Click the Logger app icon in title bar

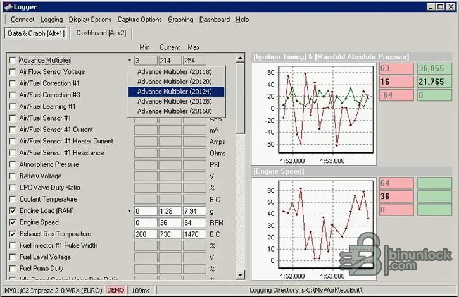[x=8, y=7]
